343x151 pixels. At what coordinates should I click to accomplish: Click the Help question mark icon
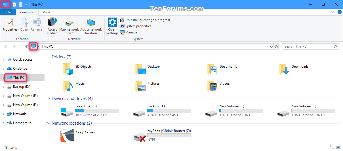click(x=339, y=12)
